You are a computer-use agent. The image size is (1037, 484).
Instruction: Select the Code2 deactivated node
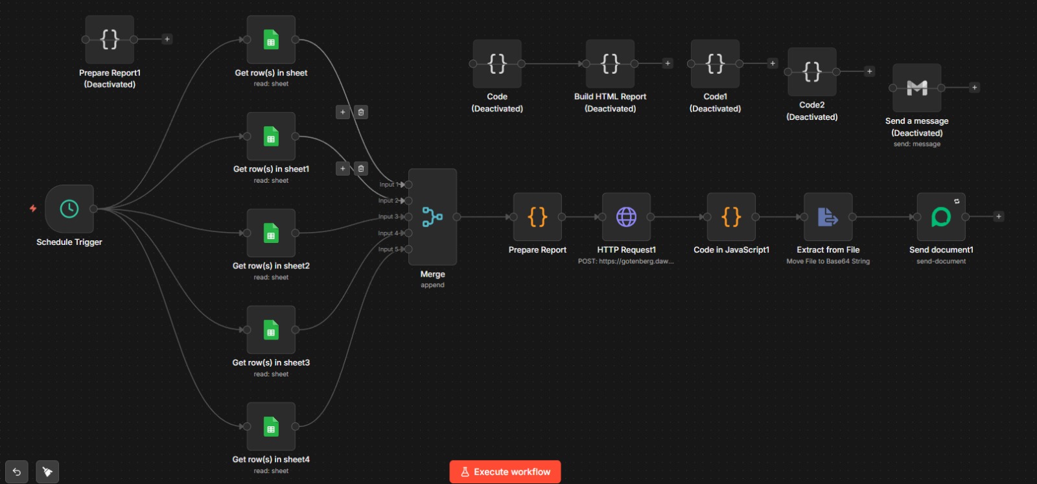(x=812, y=71)
